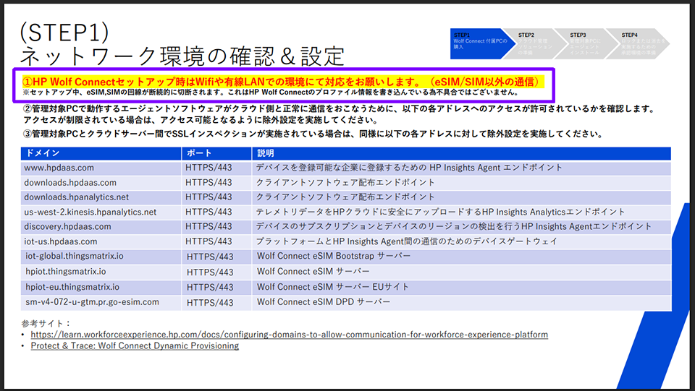Click the Wolf Connect eSIM Bootstrap サーバー description
Image resolution: width=695 pixels, height=391 pixels.
tap(334, 256)
